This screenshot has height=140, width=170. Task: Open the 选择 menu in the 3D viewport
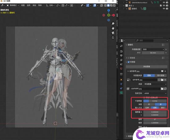pos(28,5)
